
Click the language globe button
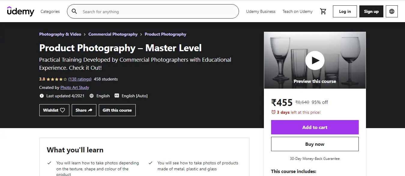(x=391, y=11)
